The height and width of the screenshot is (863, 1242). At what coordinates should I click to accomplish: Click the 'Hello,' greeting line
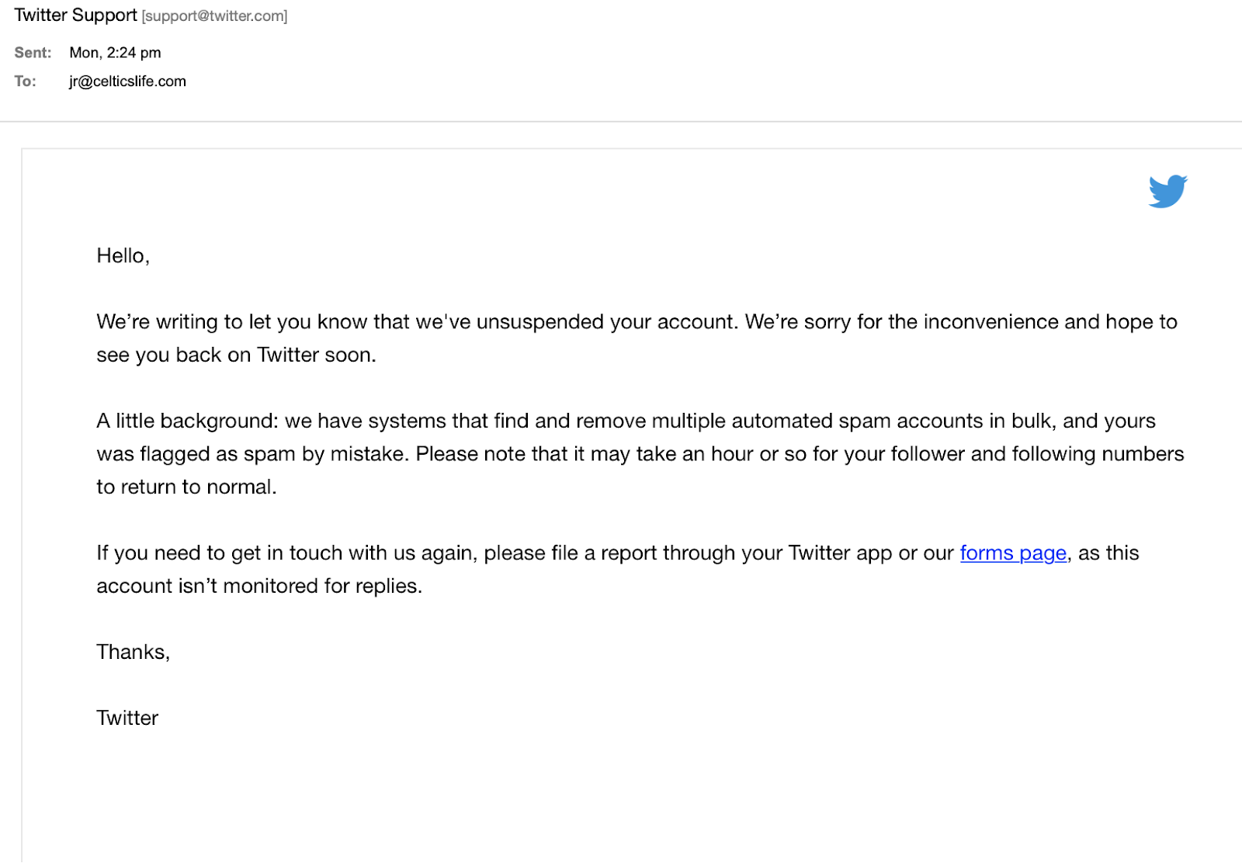coord(123,256)
